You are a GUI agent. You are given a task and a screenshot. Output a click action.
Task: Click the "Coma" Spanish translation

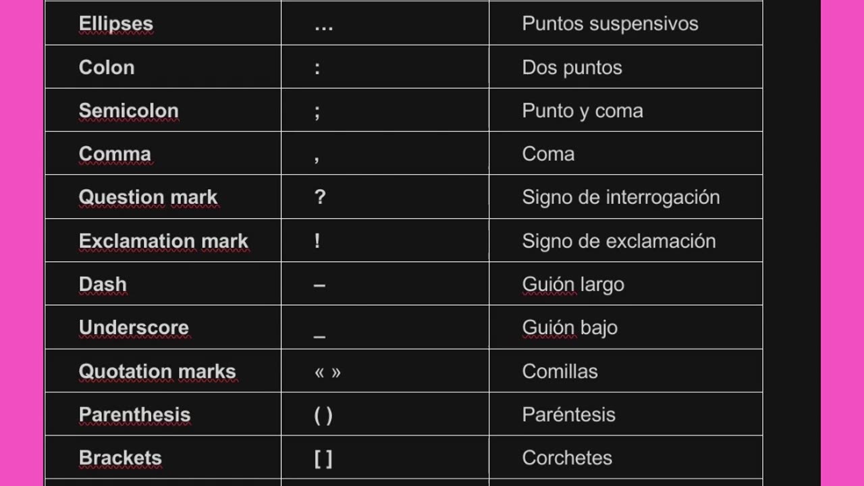click(548, 154)
